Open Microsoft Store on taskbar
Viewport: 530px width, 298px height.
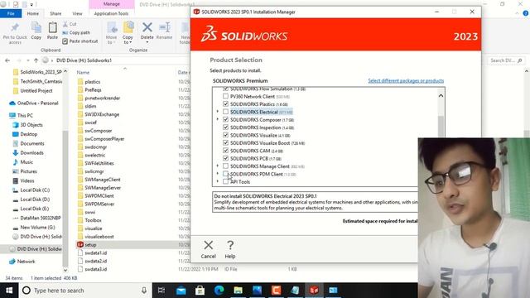(x=200, y=291)
